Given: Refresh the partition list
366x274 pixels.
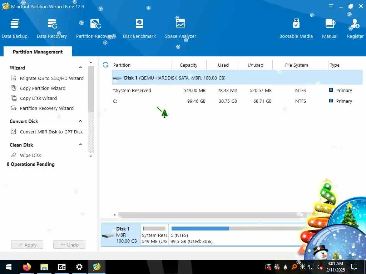Looking at the screenshot, I should [105, 65].
